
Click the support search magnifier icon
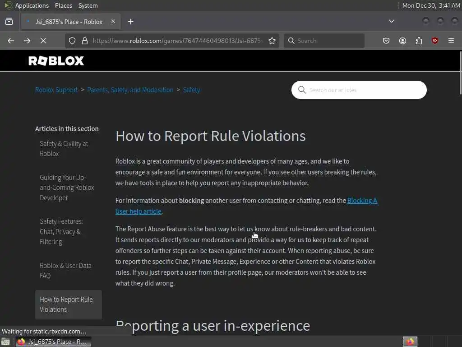point(302,90)
